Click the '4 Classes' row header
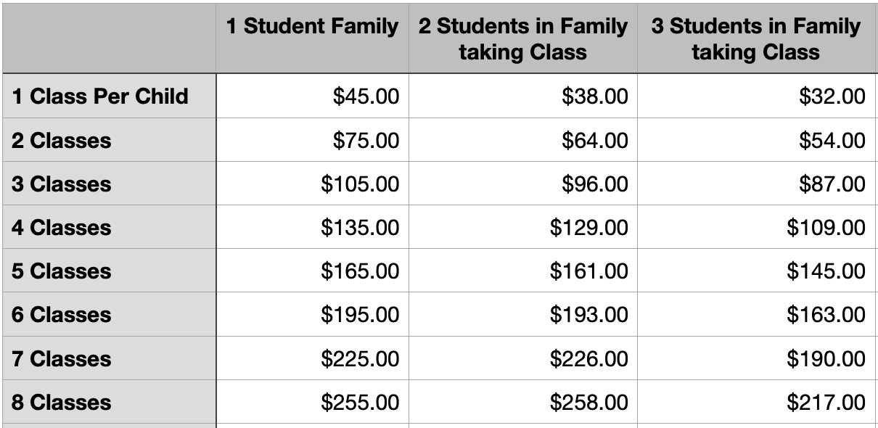The height and width of the screenshot is (428, 878). coord(110,227)
